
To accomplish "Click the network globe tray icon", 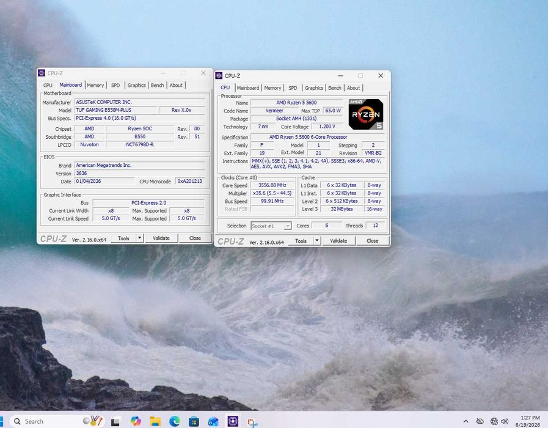I will coord(494,421).
